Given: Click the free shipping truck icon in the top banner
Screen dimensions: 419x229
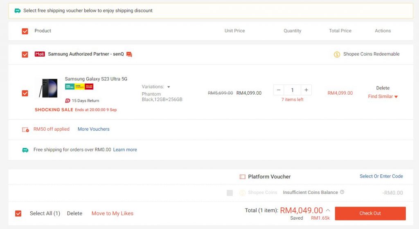Looking at the screenshot, I should [x=18, y=11].
